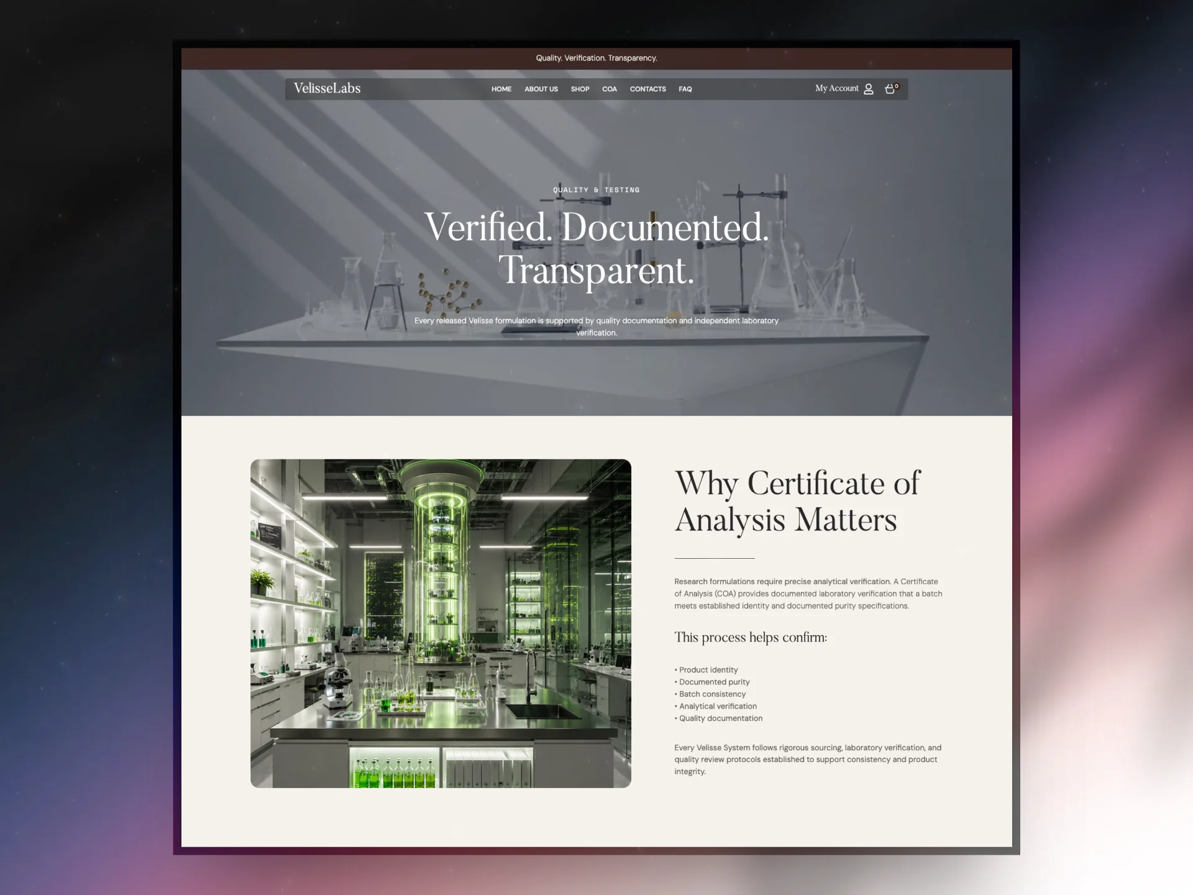
Task: Click the 'Analytical verification' bullet
Action: pyautogui.click(x=716, y=706)
